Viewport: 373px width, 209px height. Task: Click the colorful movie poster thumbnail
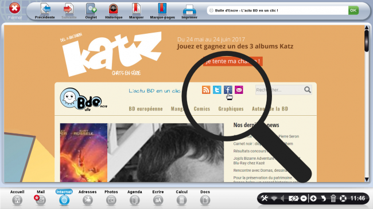84,153
